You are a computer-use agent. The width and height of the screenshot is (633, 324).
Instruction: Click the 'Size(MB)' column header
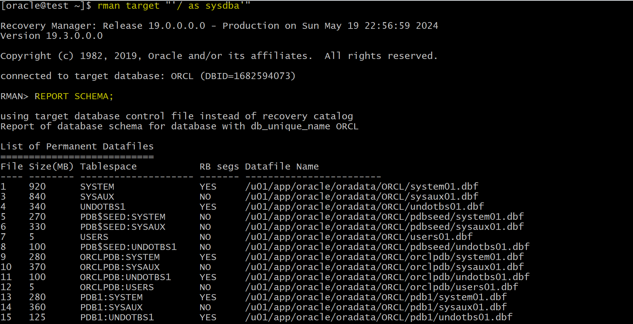(51, 167)
